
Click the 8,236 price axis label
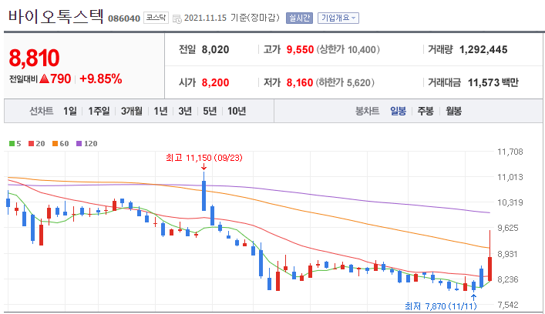click(510, 279)
